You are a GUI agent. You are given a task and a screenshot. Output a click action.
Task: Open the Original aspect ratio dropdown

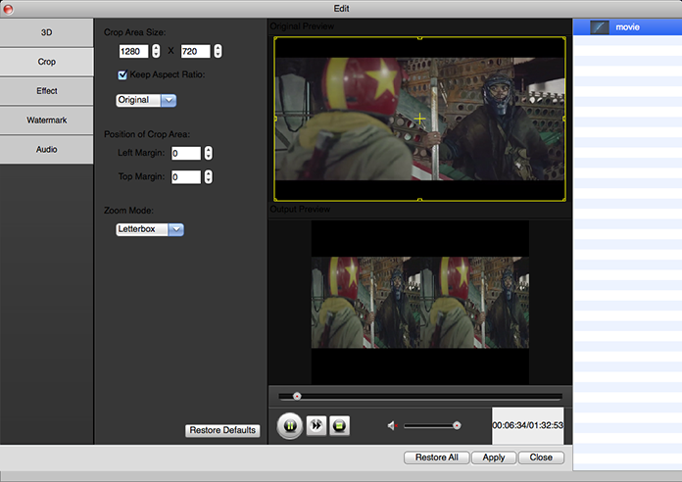(146, 100)
